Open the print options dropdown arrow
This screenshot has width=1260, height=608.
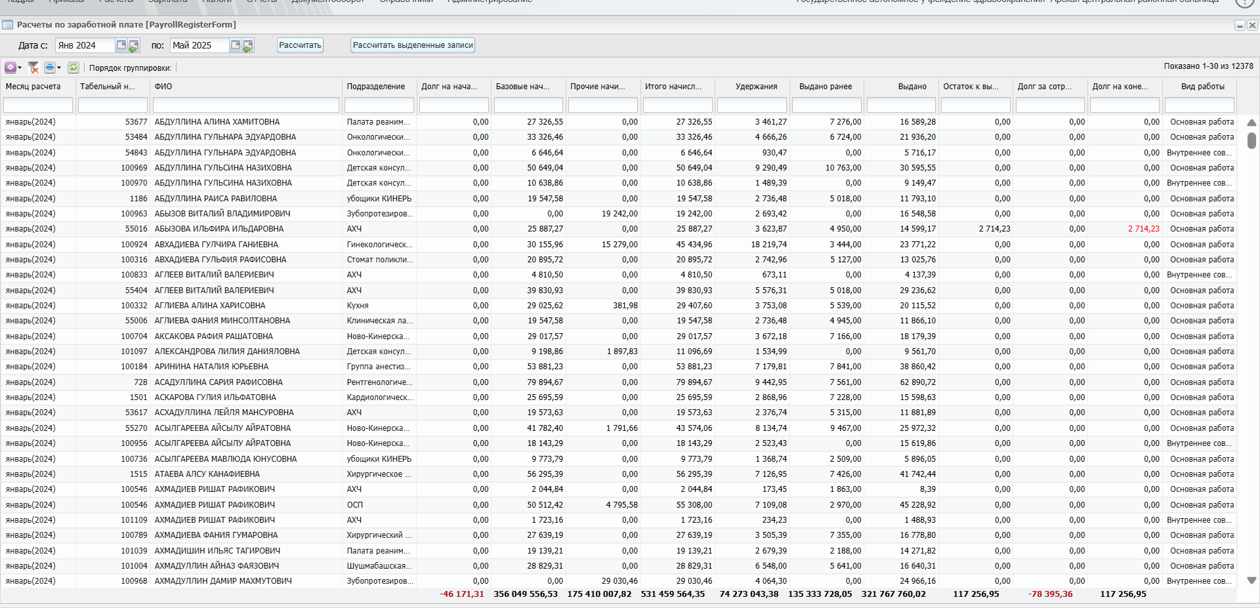[59, 68]
